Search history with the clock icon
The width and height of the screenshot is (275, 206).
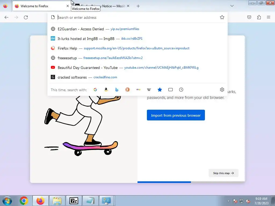tap(181, 90)
